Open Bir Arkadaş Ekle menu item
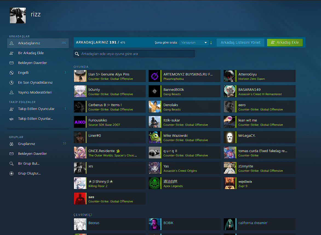Image resolution: width=321 pixels, height=235 pixels. pyautogui.click(x=38, y=53)
